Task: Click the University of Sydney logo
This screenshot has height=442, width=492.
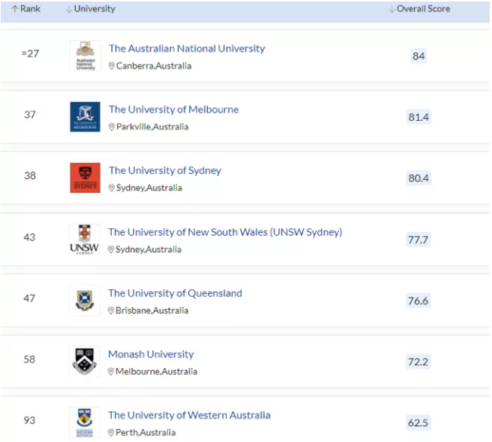Action: coord(85,178)
